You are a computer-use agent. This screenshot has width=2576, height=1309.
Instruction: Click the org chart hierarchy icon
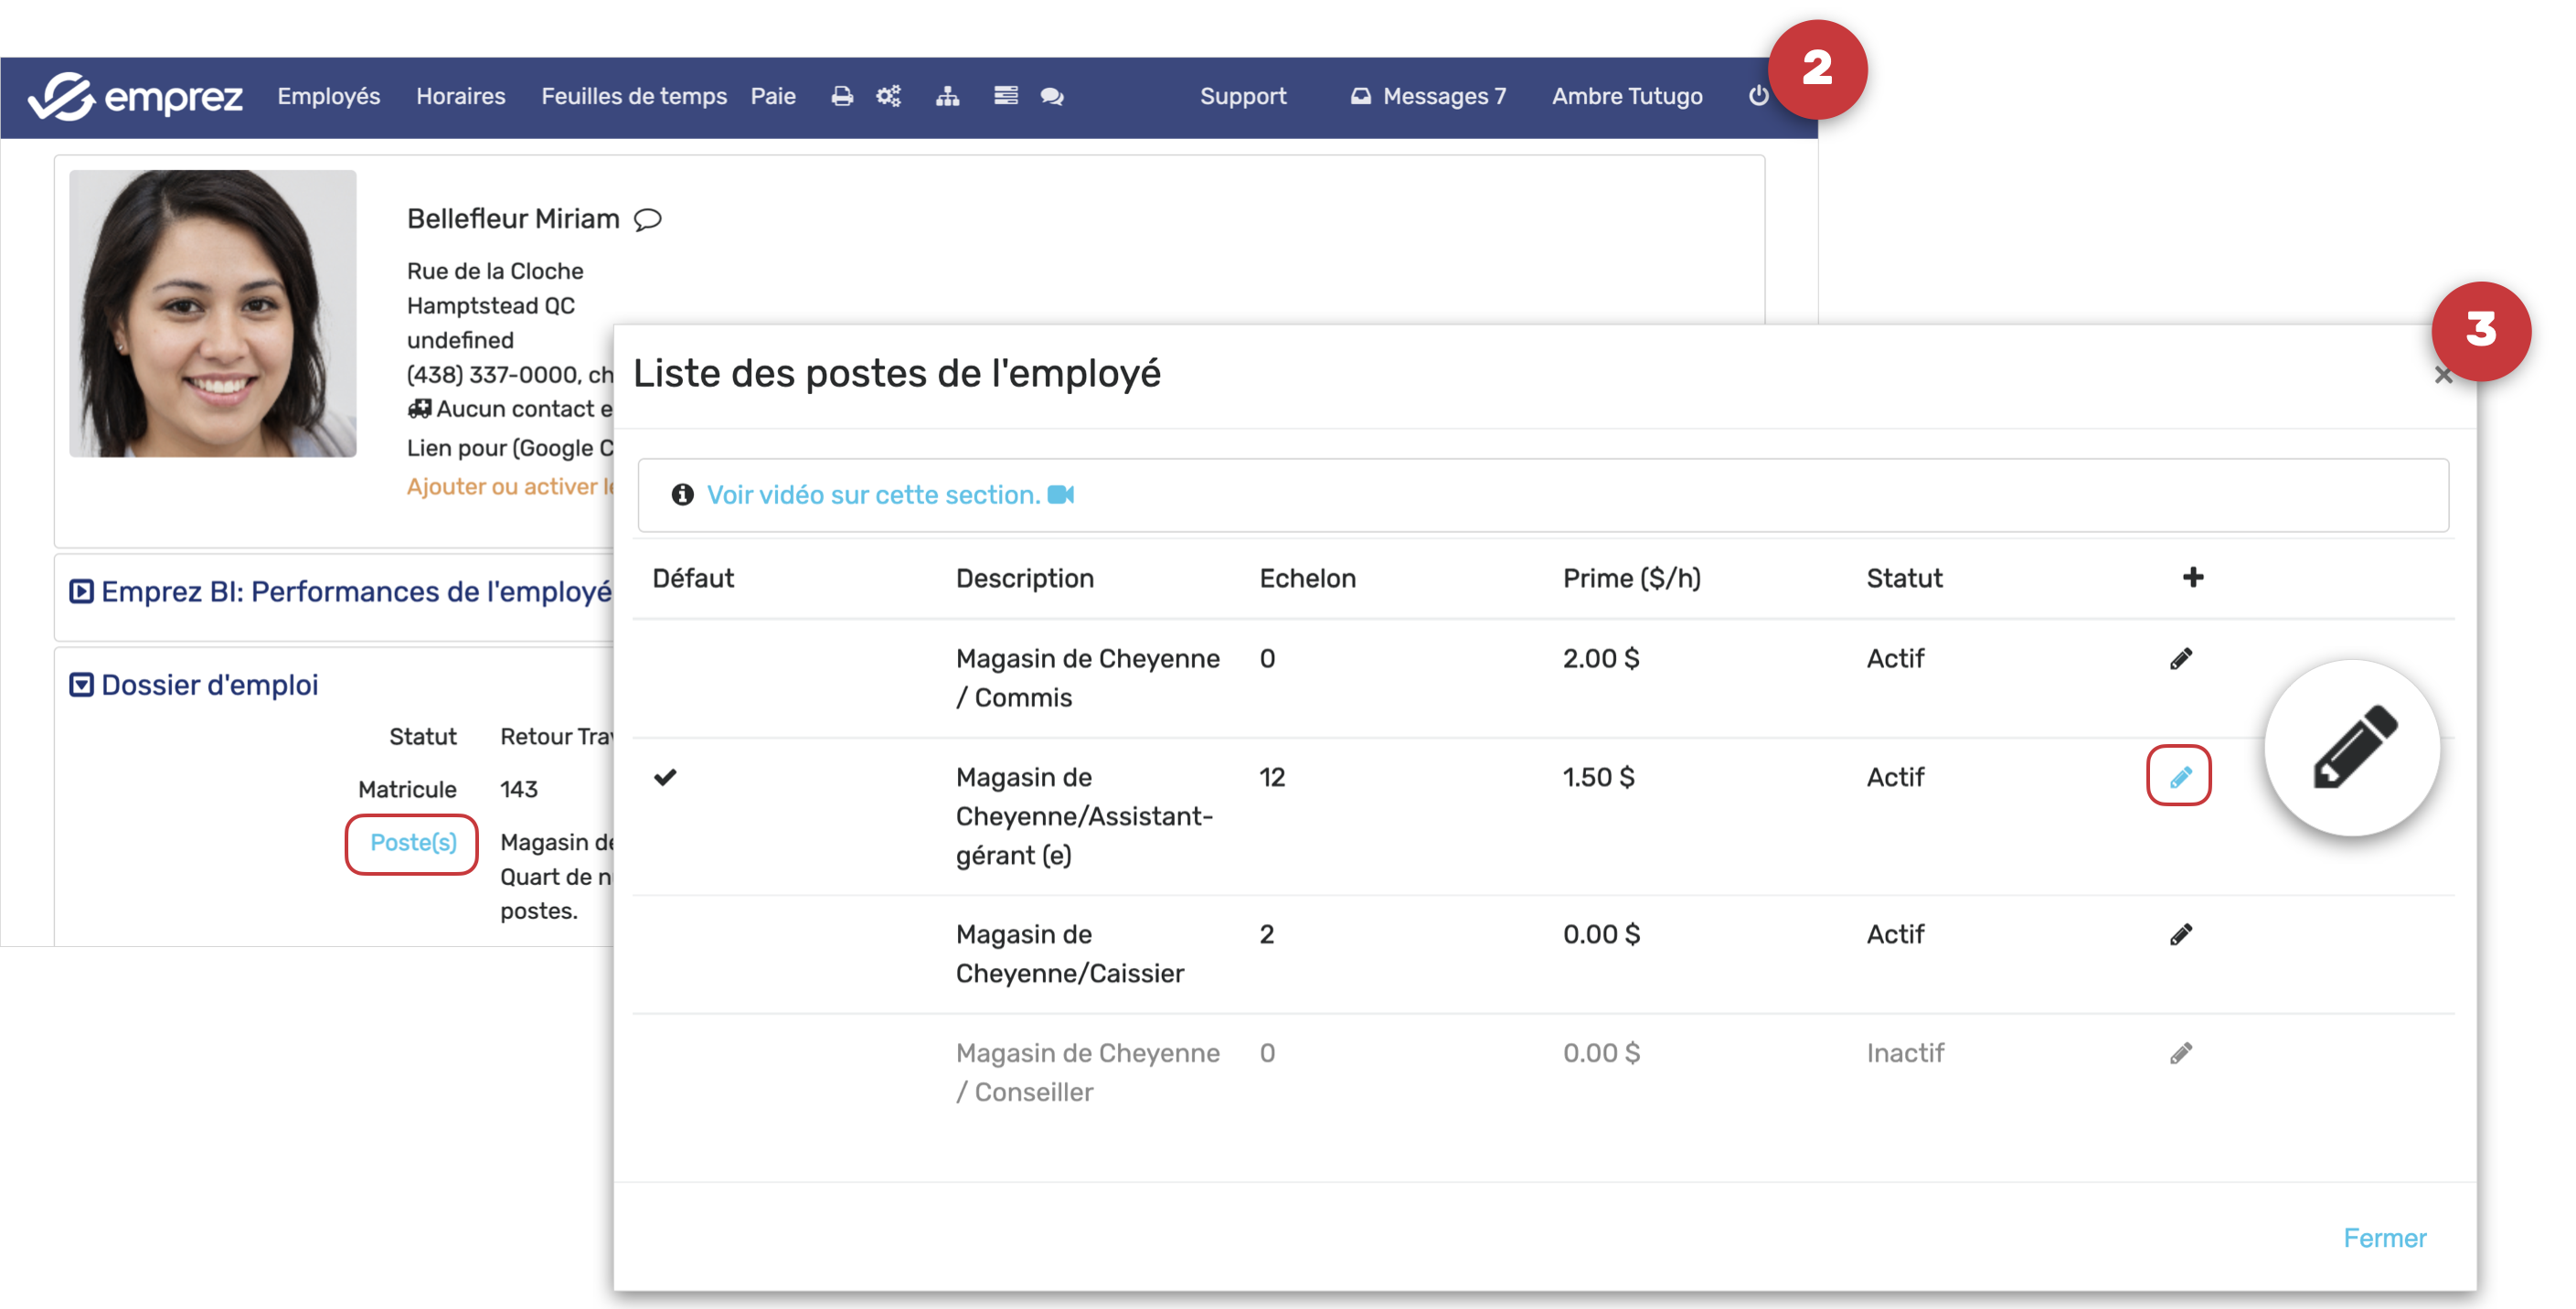pos(947,96)
